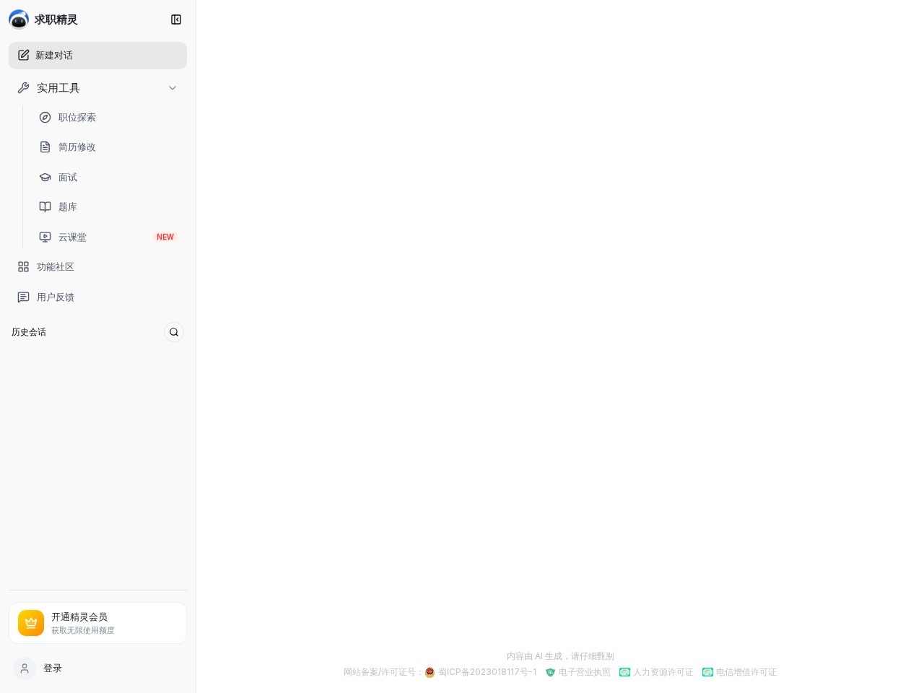Click the presentation screen icon for 云课堂
This screenshot has height=693, width=924.
pyautogui.click(x=45, y=237)
